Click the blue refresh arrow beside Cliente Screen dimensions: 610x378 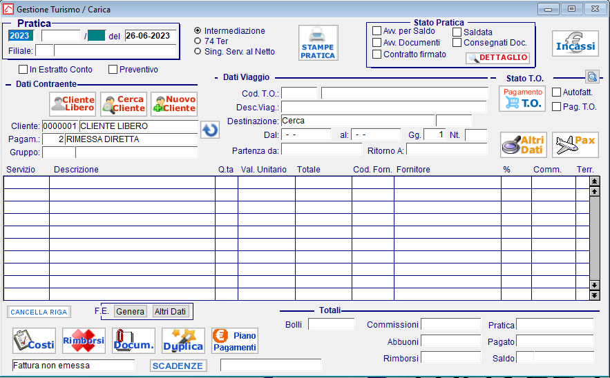(x=210, y=130)
